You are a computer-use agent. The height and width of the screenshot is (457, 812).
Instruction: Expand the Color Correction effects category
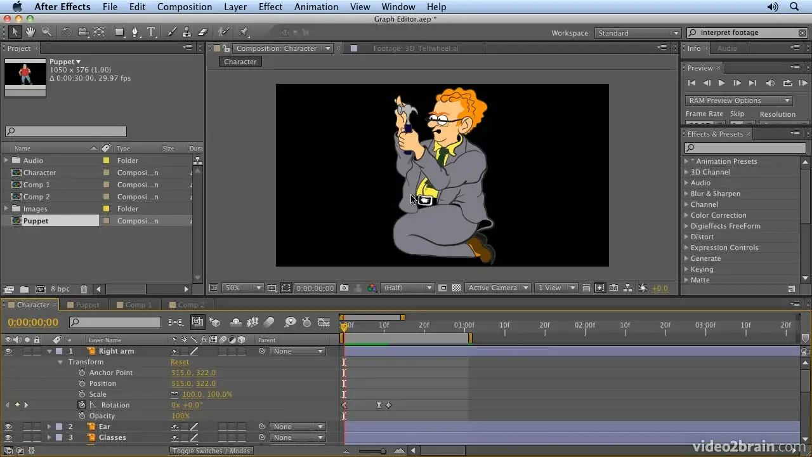[686, 215]
